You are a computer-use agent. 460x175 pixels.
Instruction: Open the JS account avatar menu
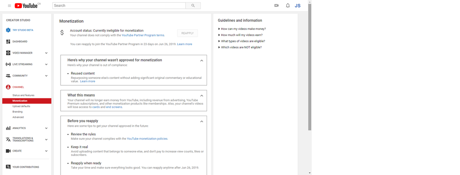click(297, 6)
